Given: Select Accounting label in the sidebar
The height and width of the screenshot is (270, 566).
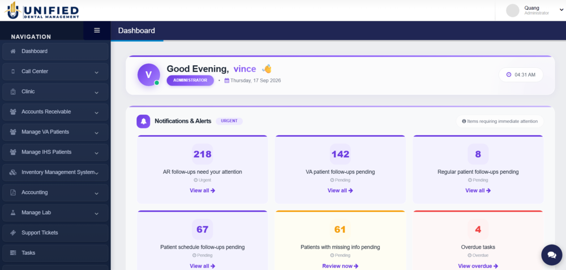Looking at the screenshot, I should 35,192.
